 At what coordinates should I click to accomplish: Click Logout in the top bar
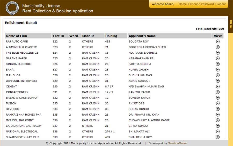coord(221,4)
